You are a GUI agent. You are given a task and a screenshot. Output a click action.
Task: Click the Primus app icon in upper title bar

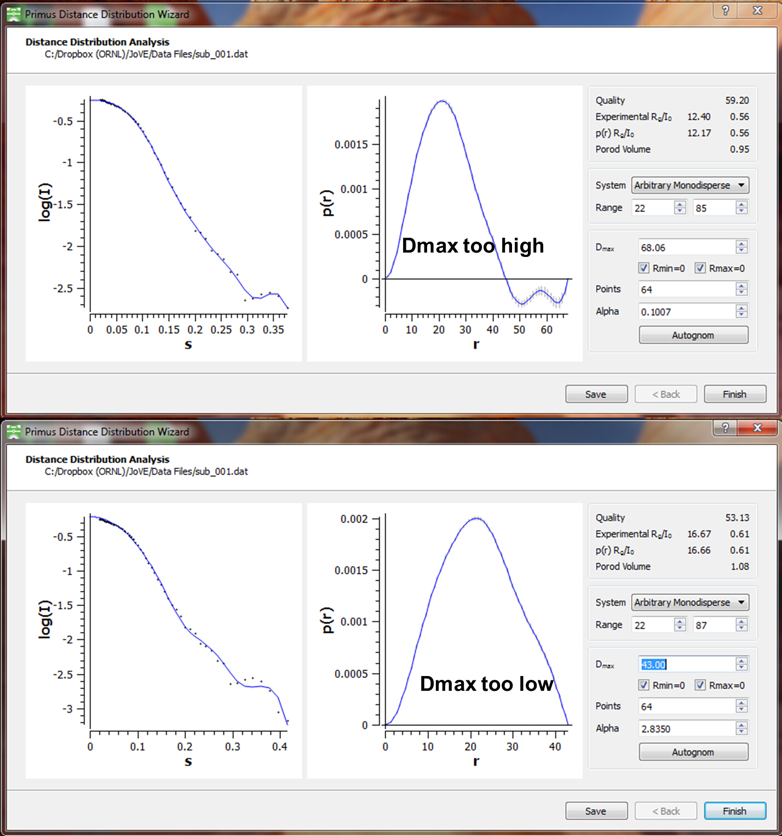point(14,14)
